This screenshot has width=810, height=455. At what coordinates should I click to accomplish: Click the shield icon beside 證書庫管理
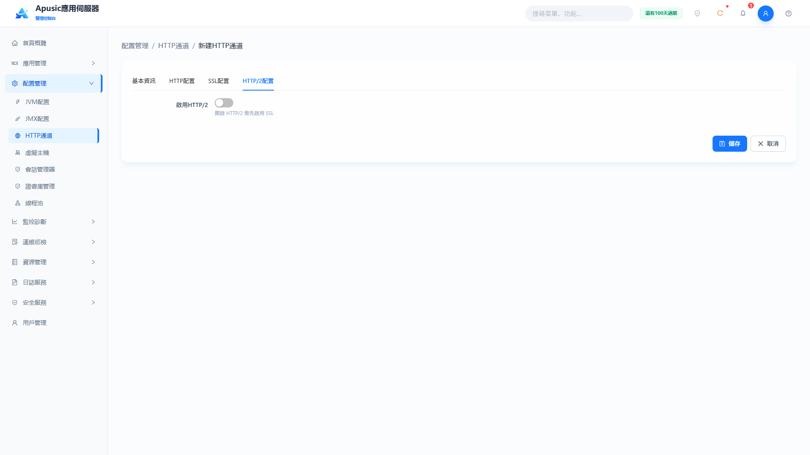[x=18, y=186]
